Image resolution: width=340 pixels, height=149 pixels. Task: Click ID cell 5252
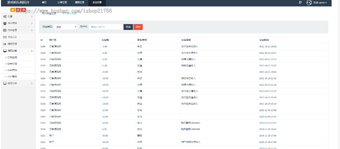click(x=43, y=135)
